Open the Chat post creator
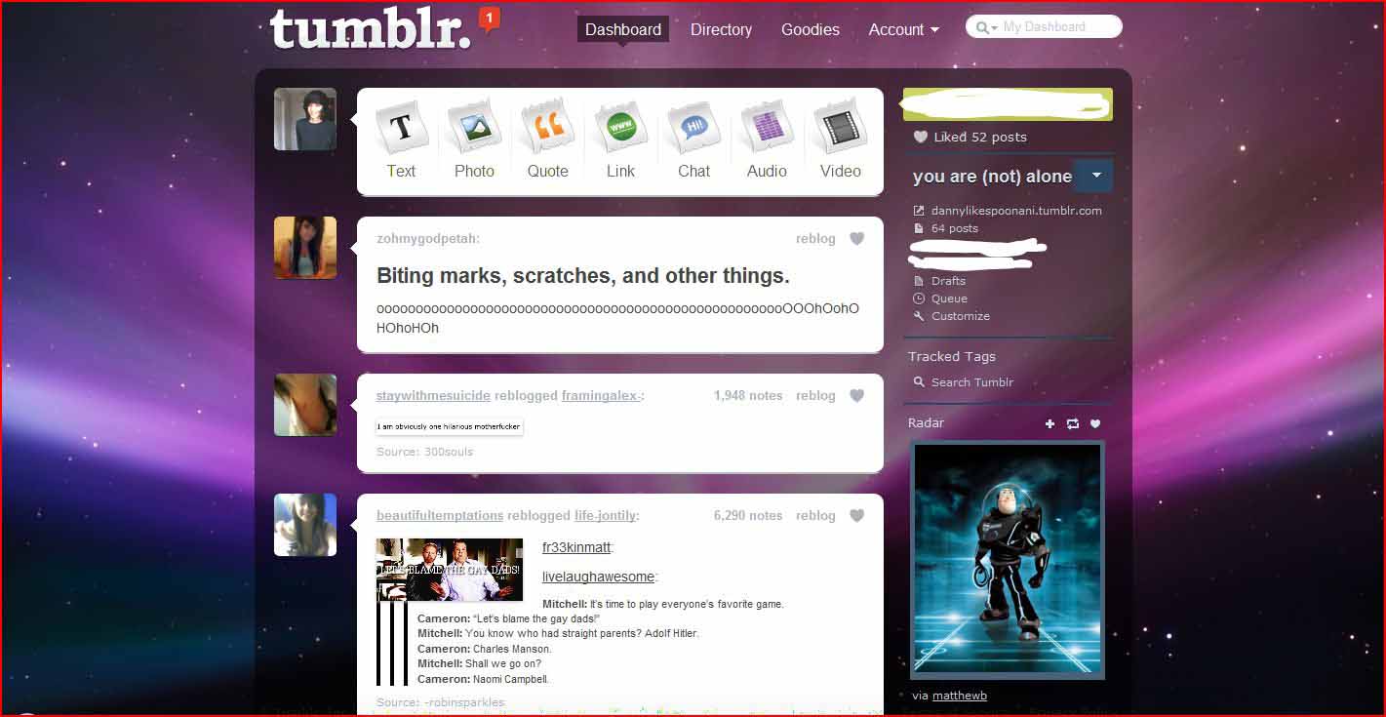Image resolution: width=1386 pixels, height=717 pixels. pyautogui.click(x=693, y=139)
